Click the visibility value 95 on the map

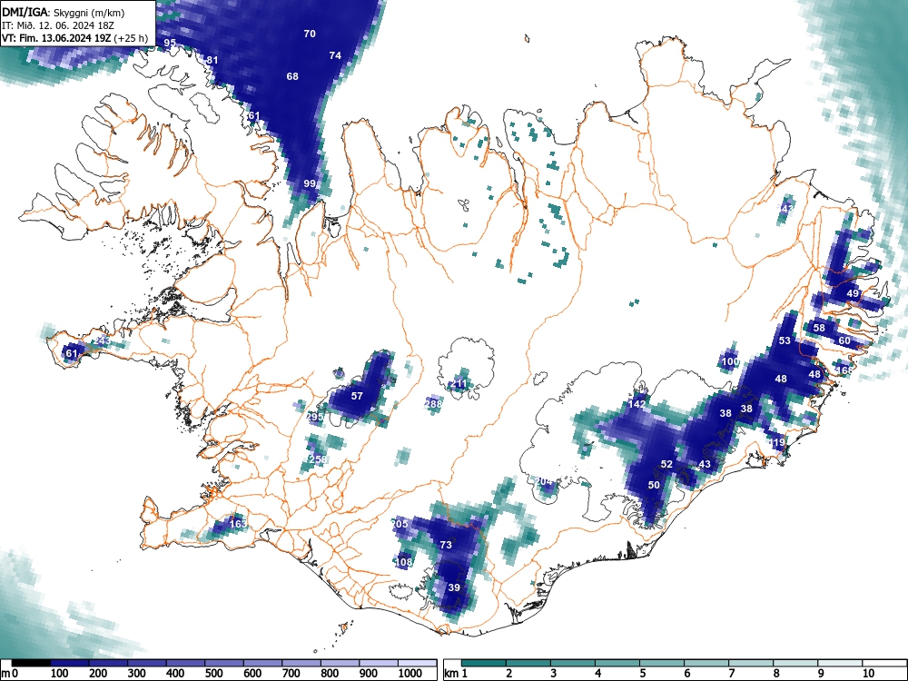point(170,43)
